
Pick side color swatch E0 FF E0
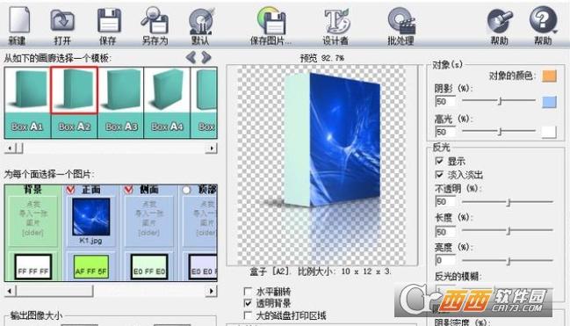(149, 267)
